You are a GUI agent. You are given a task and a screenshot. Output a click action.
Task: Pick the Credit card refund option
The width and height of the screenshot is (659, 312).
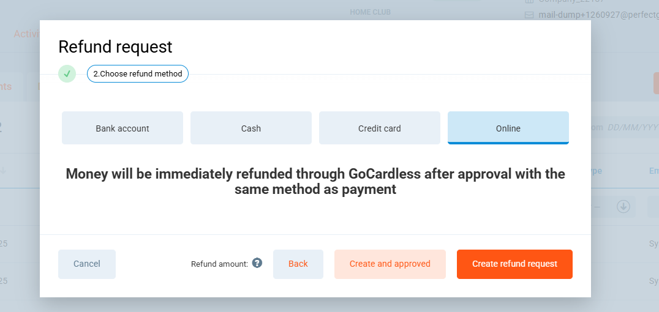click(380, 128)
